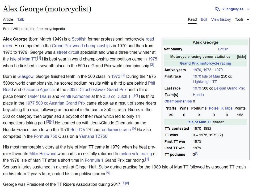Expand the Tools menu
253x191 pixels.
click(x=242, y=19)
